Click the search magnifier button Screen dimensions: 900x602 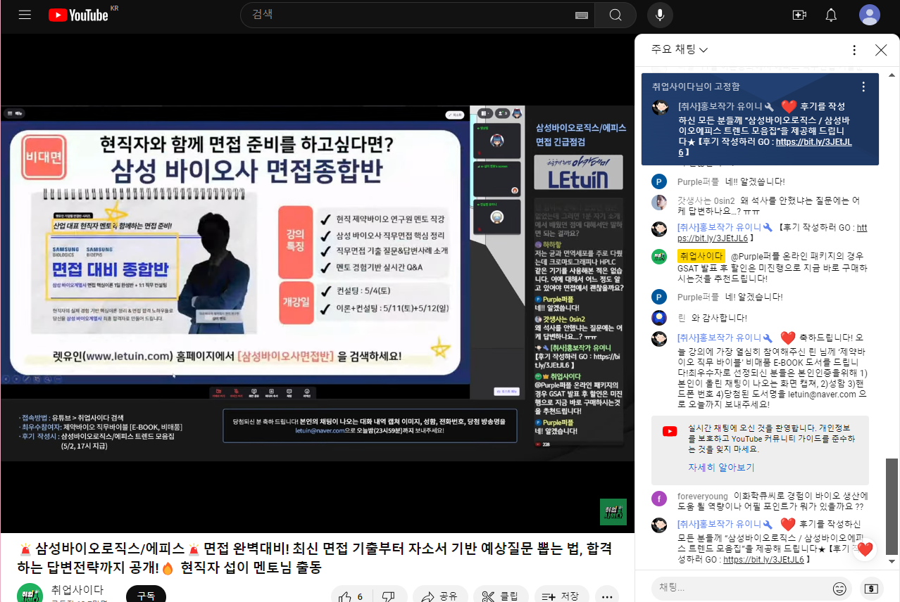615,15
